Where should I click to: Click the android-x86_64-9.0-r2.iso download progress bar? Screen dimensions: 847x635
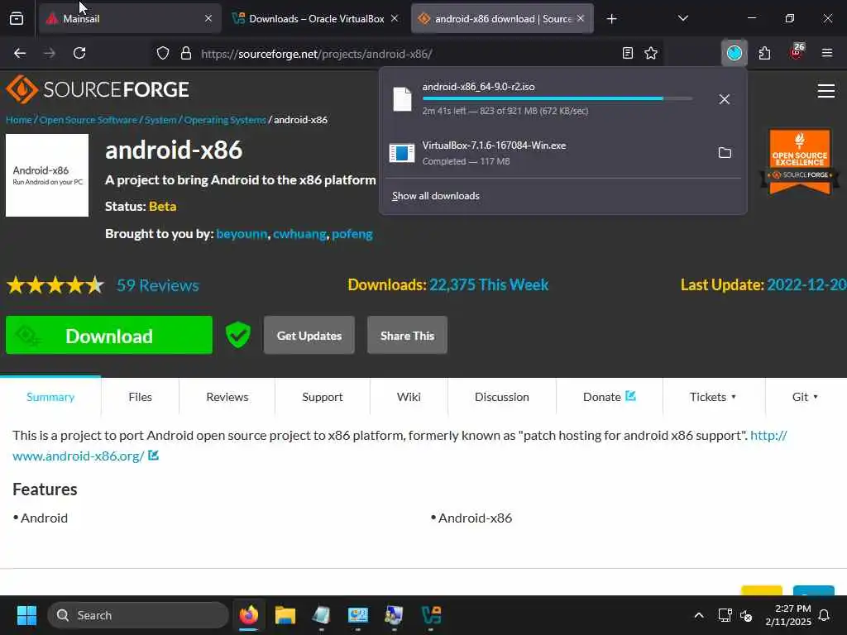(x=557, y=98)
